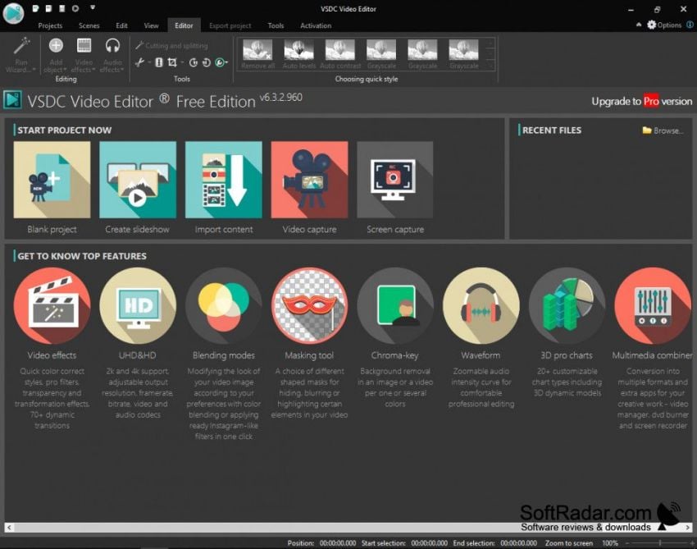Click the Position time value in status bar
This screenshot has width=697, height=549.
pos(337,542)
